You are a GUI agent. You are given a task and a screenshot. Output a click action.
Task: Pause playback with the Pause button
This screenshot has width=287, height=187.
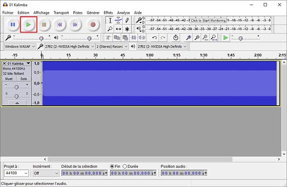coord(13,24)
